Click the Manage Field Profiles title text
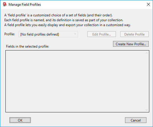 [x=25, y=5]
